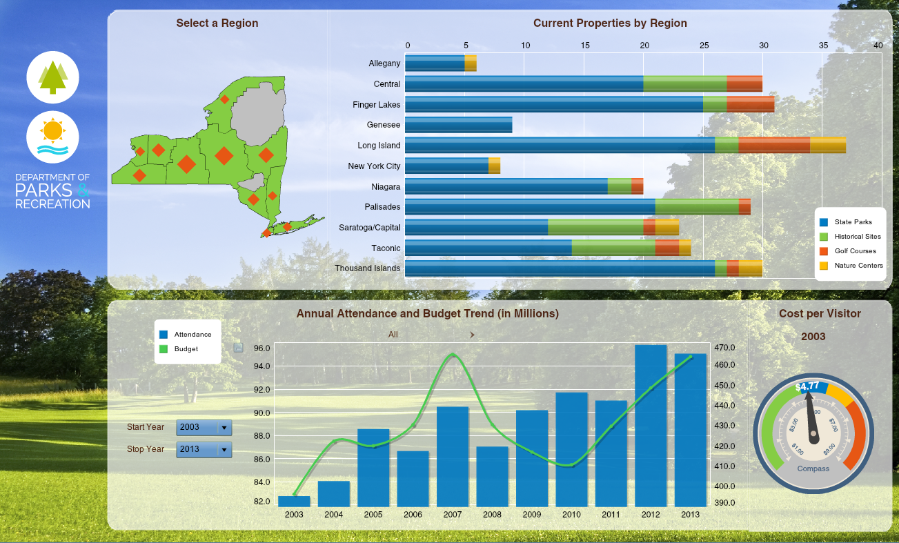Click the Cost per Visitor gauge needle
This screenshot has height=543, width=899.
tap(810, 417)
